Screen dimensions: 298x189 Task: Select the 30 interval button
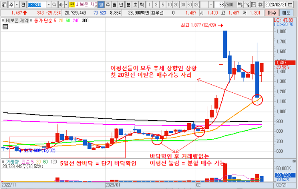point(183,5)
